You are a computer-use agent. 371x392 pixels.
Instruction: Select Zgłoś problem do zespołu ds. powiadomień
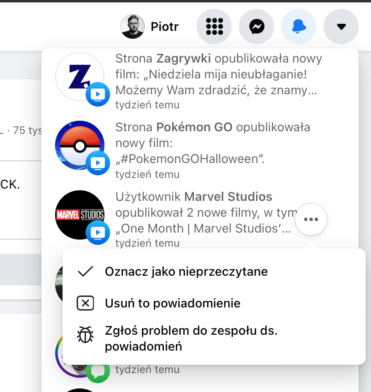[x=214, y=339]
